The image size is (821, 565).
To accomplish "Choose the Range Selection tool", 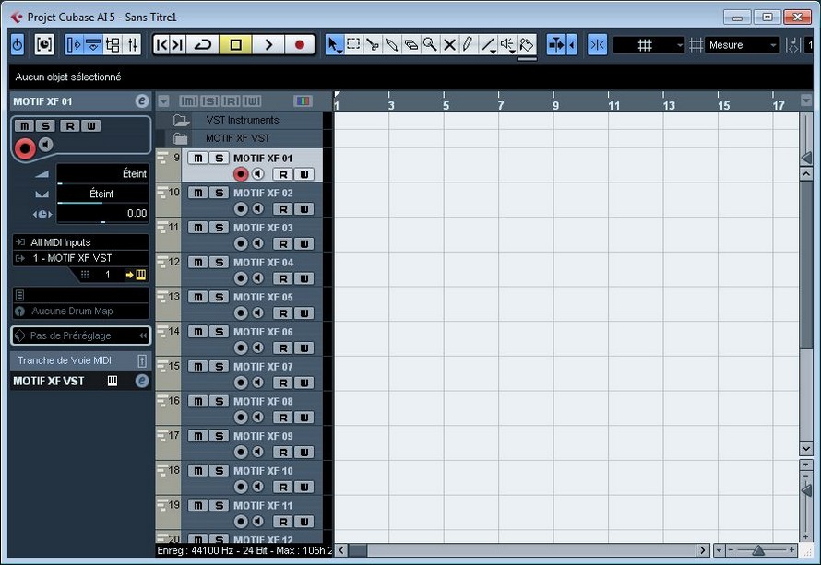I will 353,44.
